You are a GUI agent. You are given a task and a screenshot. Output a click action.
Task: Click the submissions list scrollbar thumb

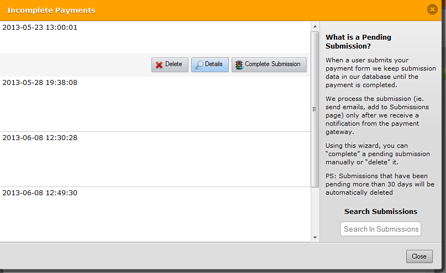point(315,109)
